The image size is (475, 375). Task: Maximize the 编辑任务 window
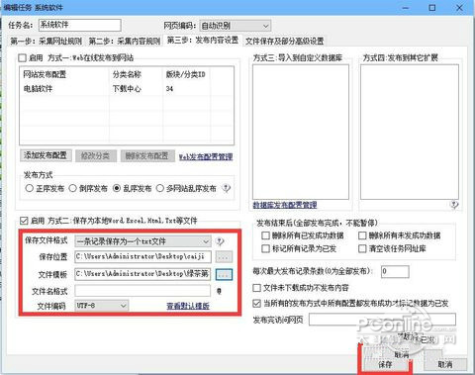(432, 8)
